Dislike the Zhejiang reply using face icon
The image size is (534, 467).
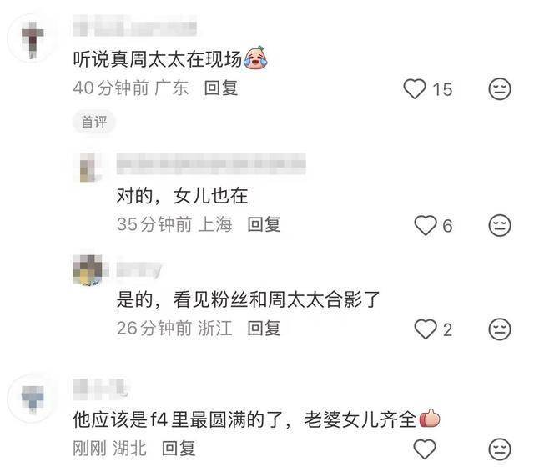coord(500,329)
